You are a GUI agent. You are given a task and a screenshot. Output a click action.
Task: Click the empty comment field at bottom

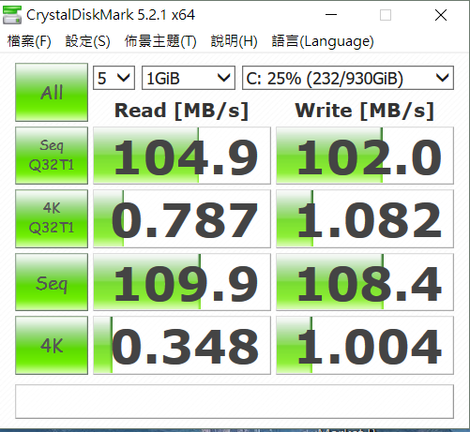pos(235,401)
